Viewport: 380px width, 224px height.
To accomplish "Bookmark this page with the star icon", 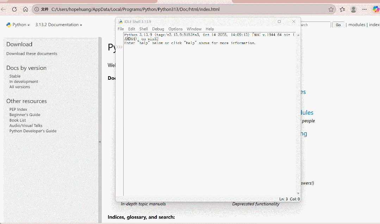I will click(331, 10).
